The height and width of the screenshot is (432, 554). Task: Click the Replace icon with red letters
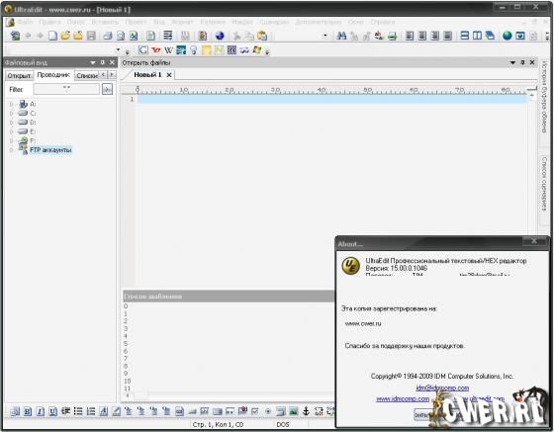click(379, 36)
